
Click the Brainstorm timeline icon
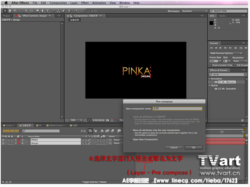[x=119, y=131]
